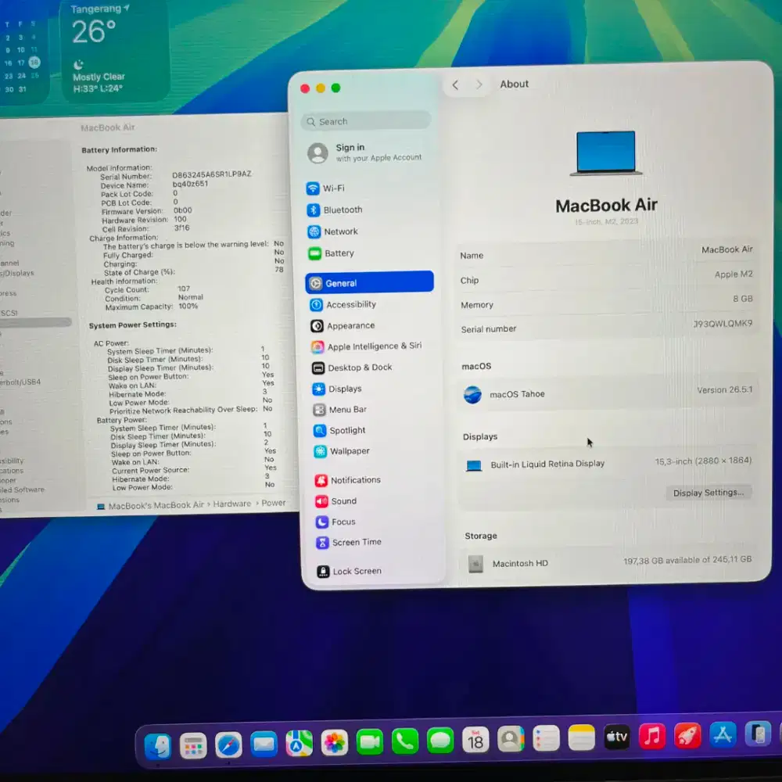782x782 pixels.
Task: Open Contacts from the Dock
Action: [511, 739]
